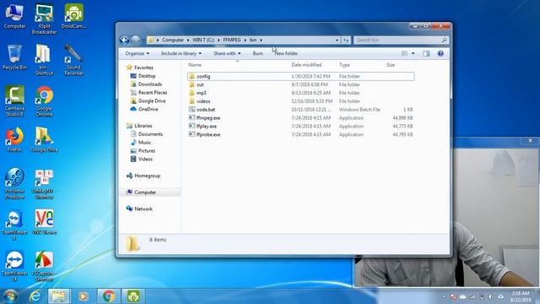Open the DroidCam desktop shortcut
This screenshot has width=540, height=304.
[x=73, y=16]
